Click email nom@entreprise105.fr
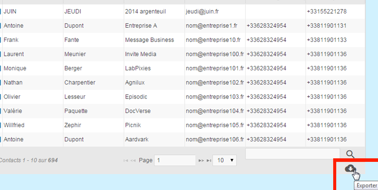Screen dimensions: 378x190 pyautogui.click(x=215, y=125)
